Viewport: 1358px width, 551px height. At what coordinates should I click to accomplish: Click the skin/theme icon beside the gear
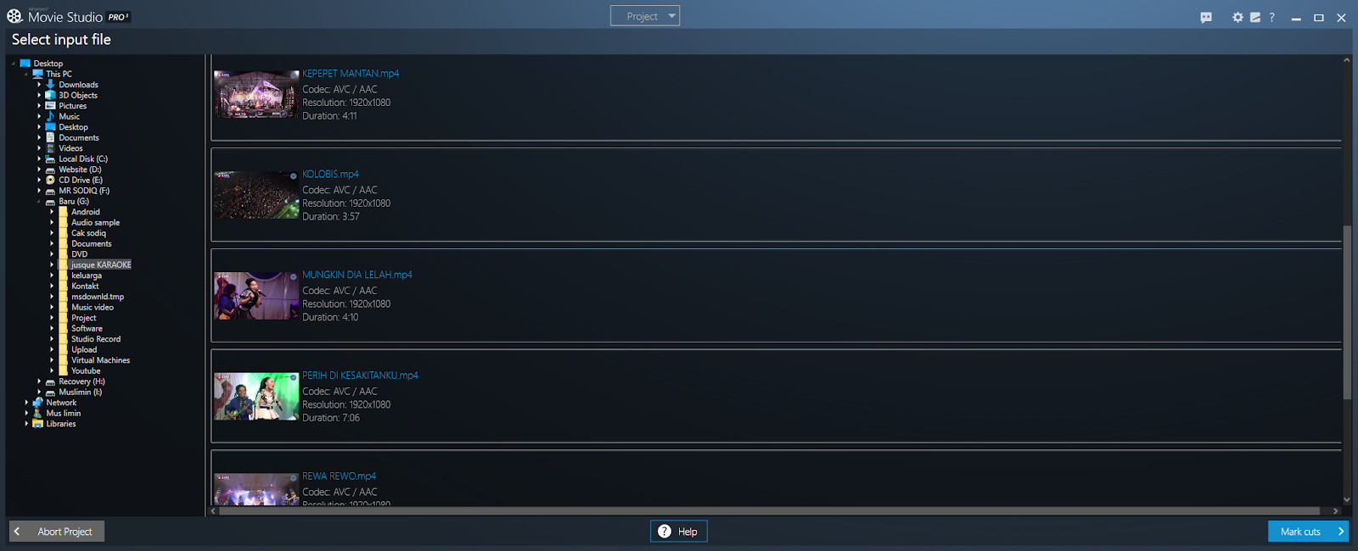(1255, 17)
